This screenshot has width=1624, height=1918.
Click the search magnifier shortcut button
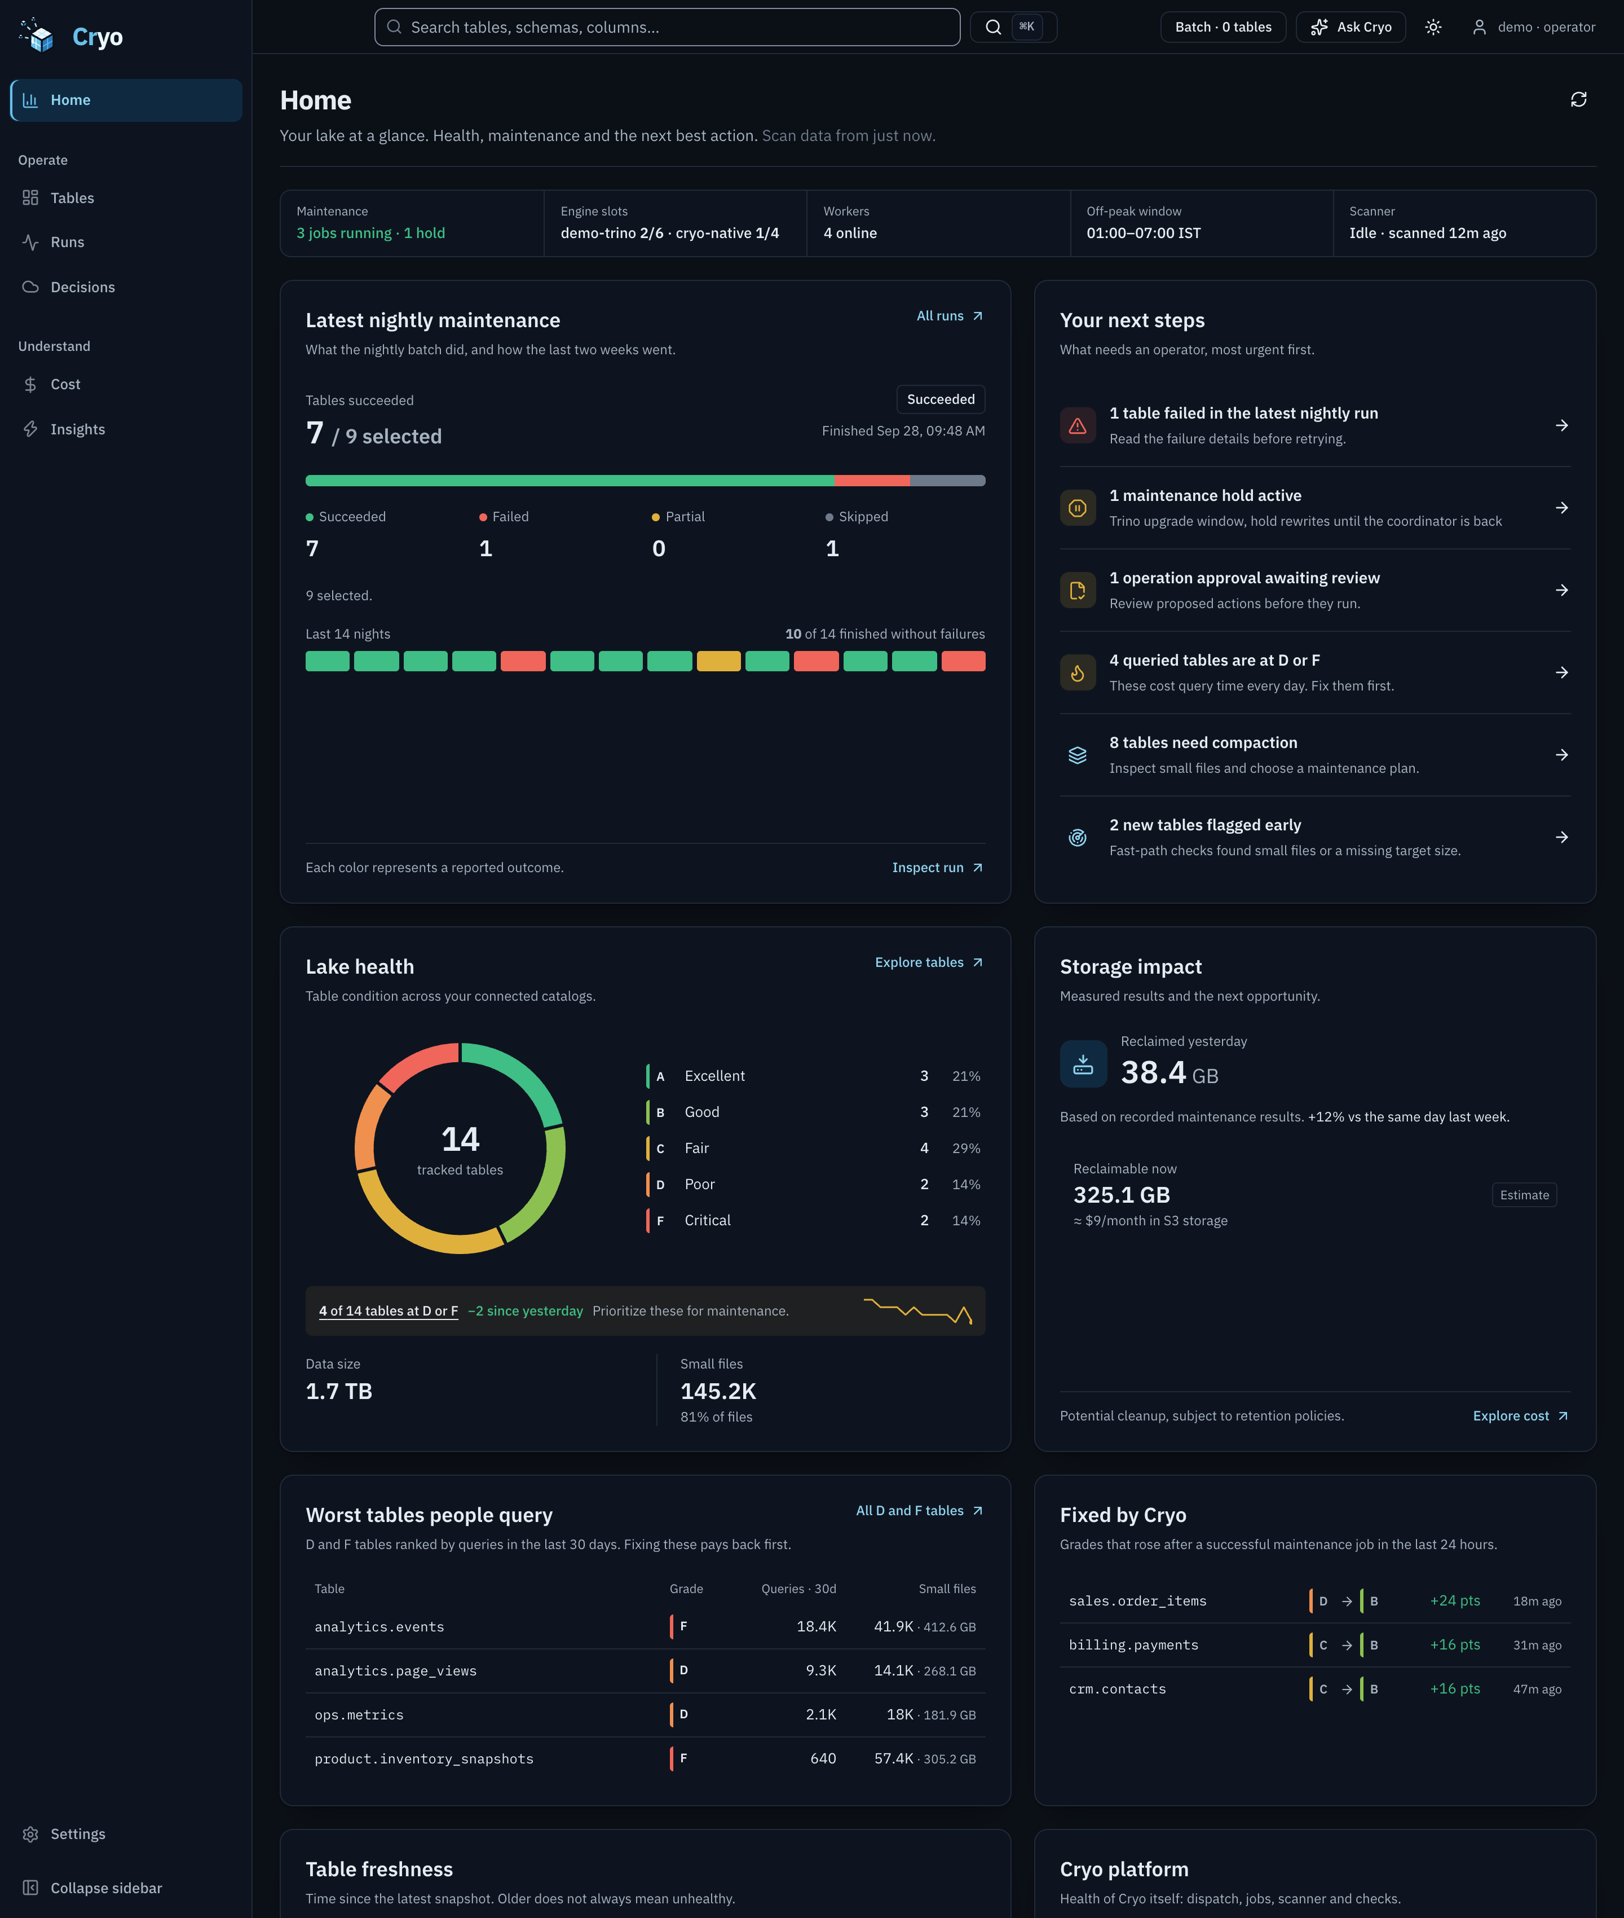point(1013,28)
